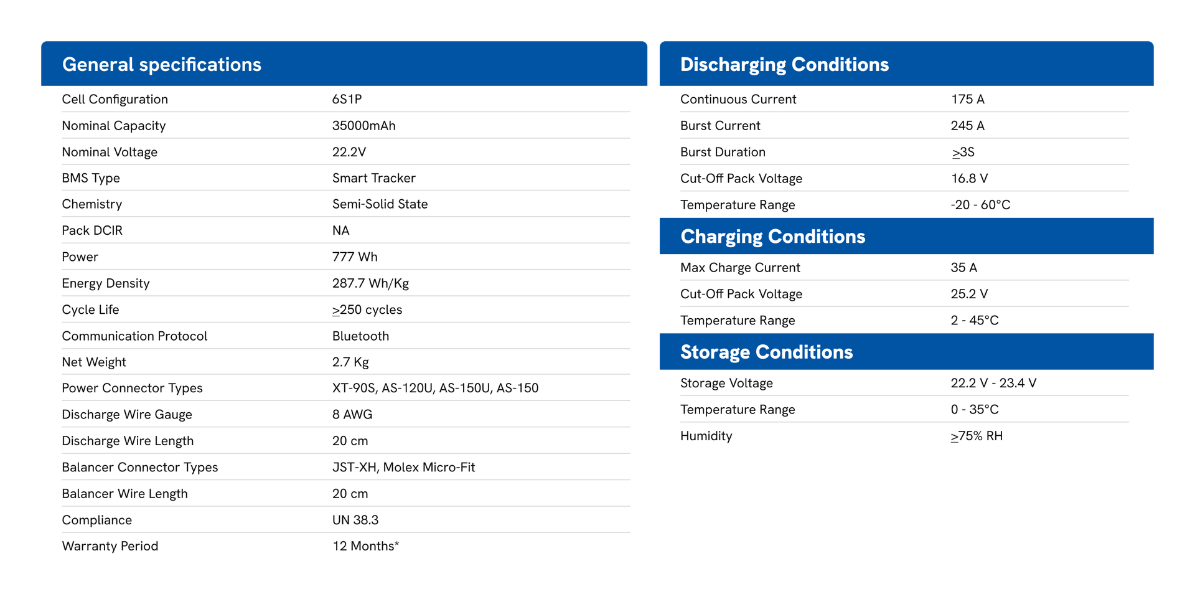
Task: Select the Smart Tracker BMS value
Action: click(x=373, y=178)
